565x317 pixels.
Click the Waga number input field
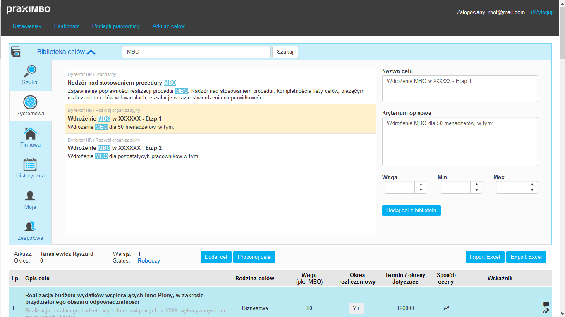tap(400, 187)
